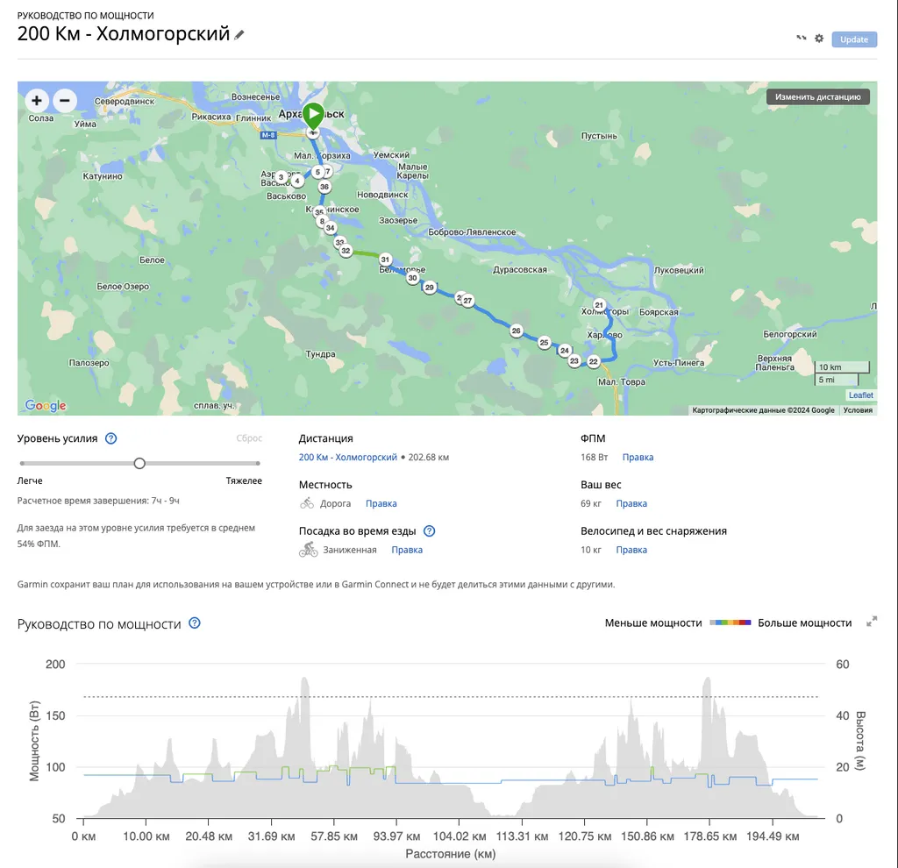
Task: Expand the power chart to fullscreen
Action: coord(872,622)
